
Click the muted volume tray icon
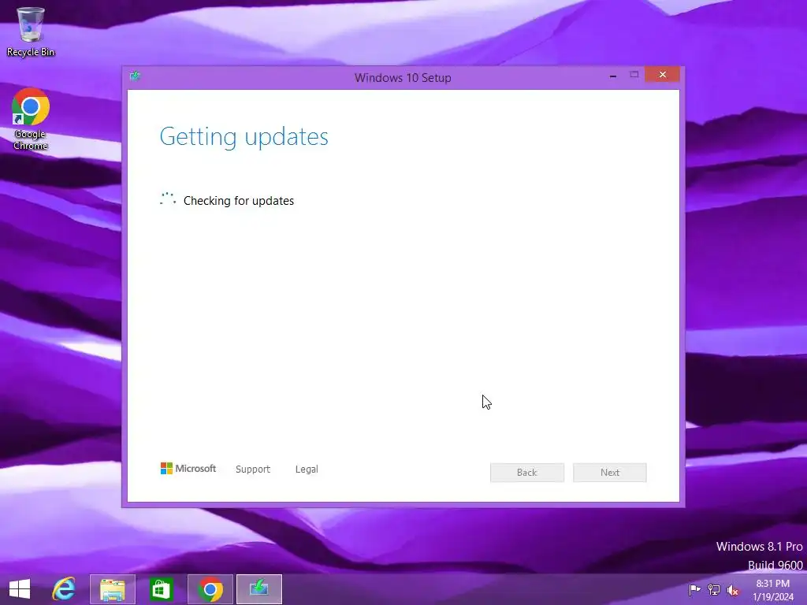pos(733,589)
